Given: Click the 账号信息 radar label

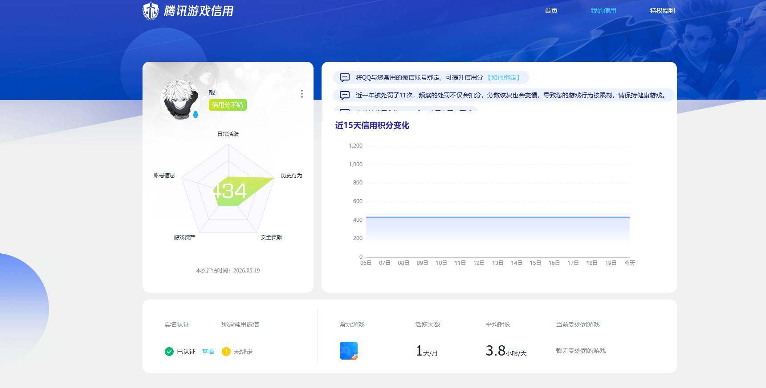Looking at the screenshot, I should coord(164,175).
